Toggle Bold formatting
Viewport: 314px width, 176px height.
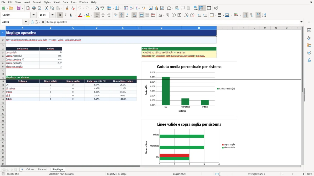[60, 15]
